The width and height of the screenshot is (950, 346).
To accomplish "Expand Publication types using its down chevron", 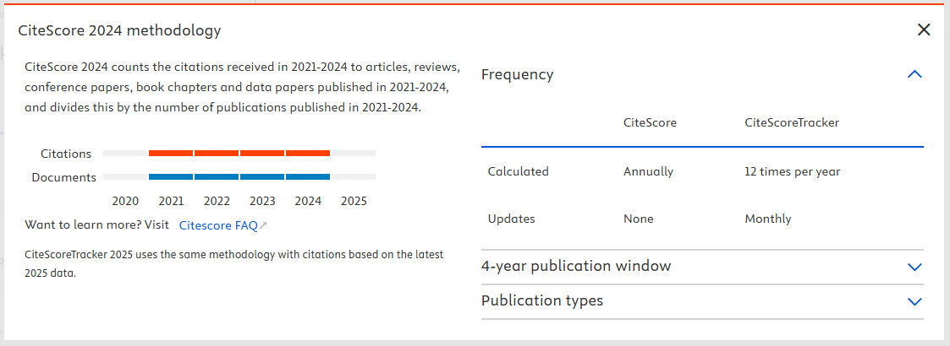I will pos(914,301).
